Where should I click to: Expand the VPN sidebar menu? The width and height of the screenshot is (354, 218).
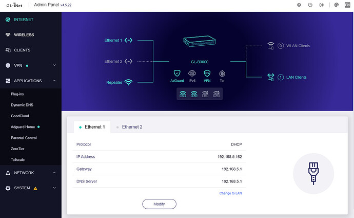pyautogui.click(x=54, y=66)
